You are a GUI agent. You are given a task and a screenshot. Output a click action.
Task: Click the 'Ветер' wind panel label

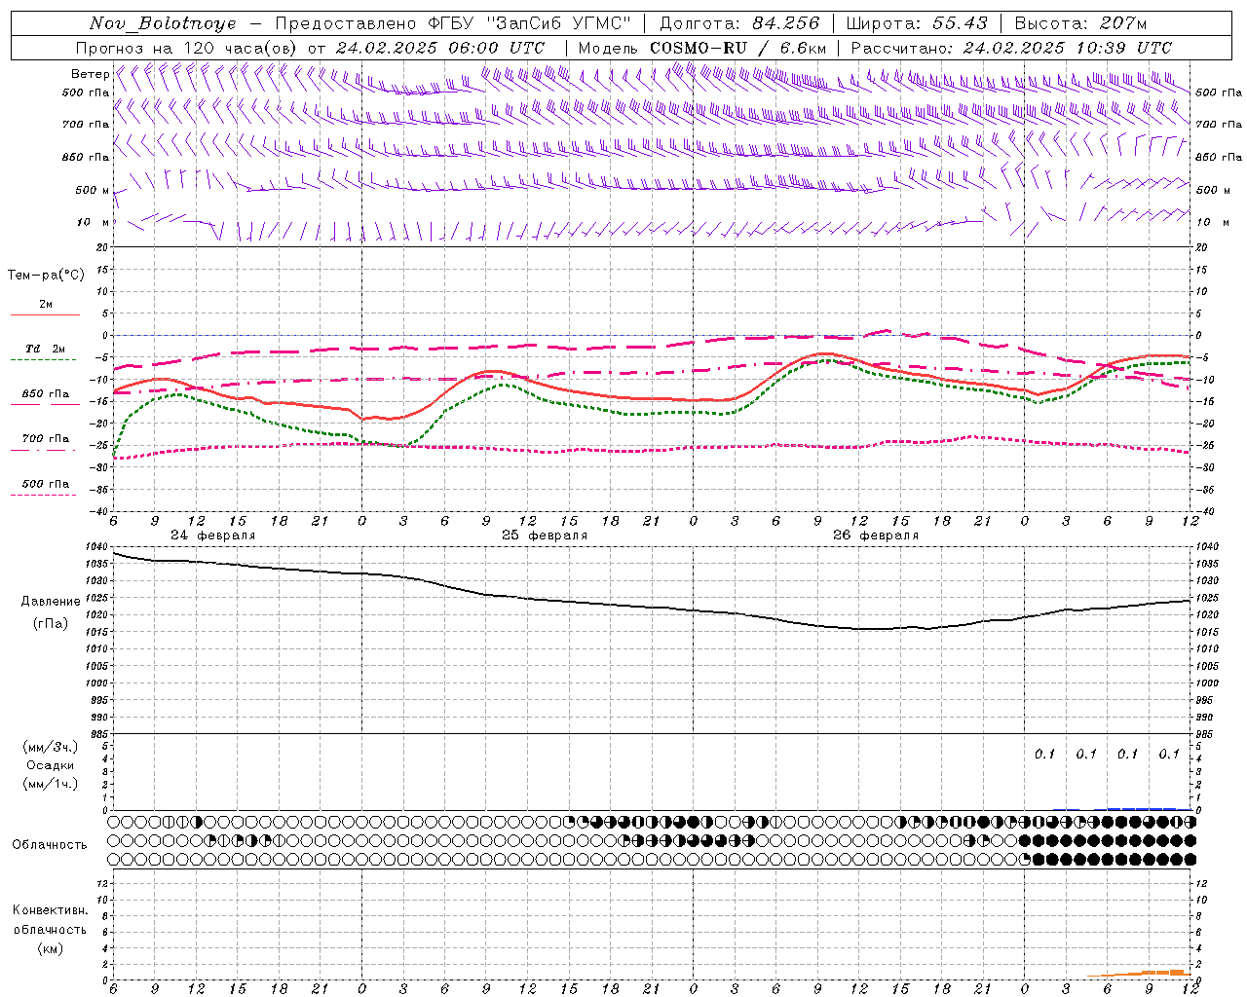click(91, 74)
